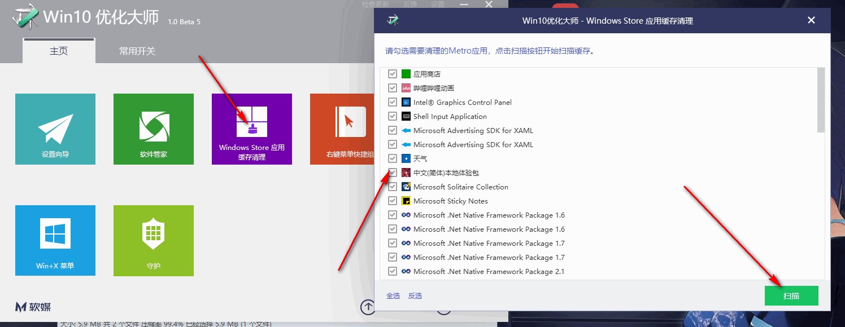Launch Windows Store 应用缓存清理 tool
The width and height of the screenshot is (845, 327).
coord(251,129)
